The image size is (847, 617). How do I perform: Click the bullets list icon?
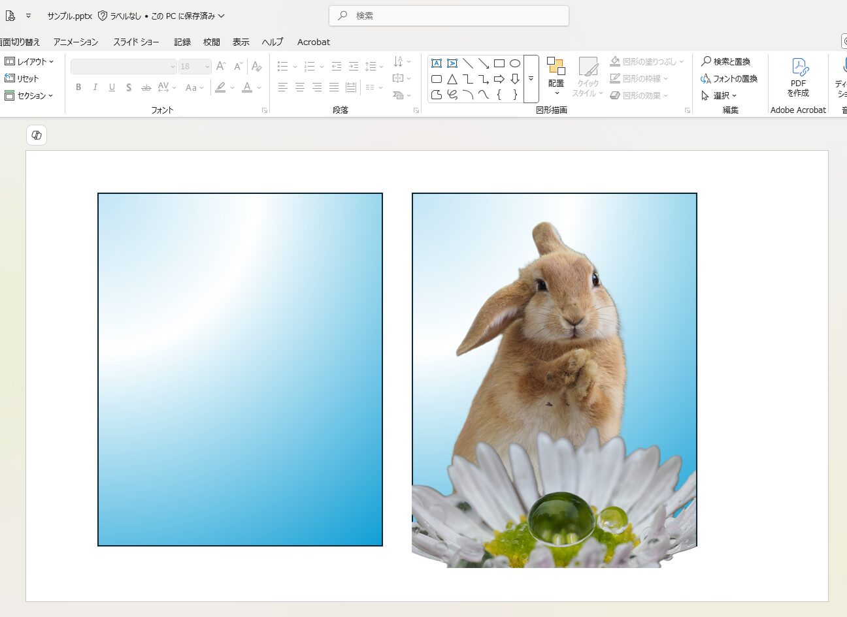(x=282, y=67)
